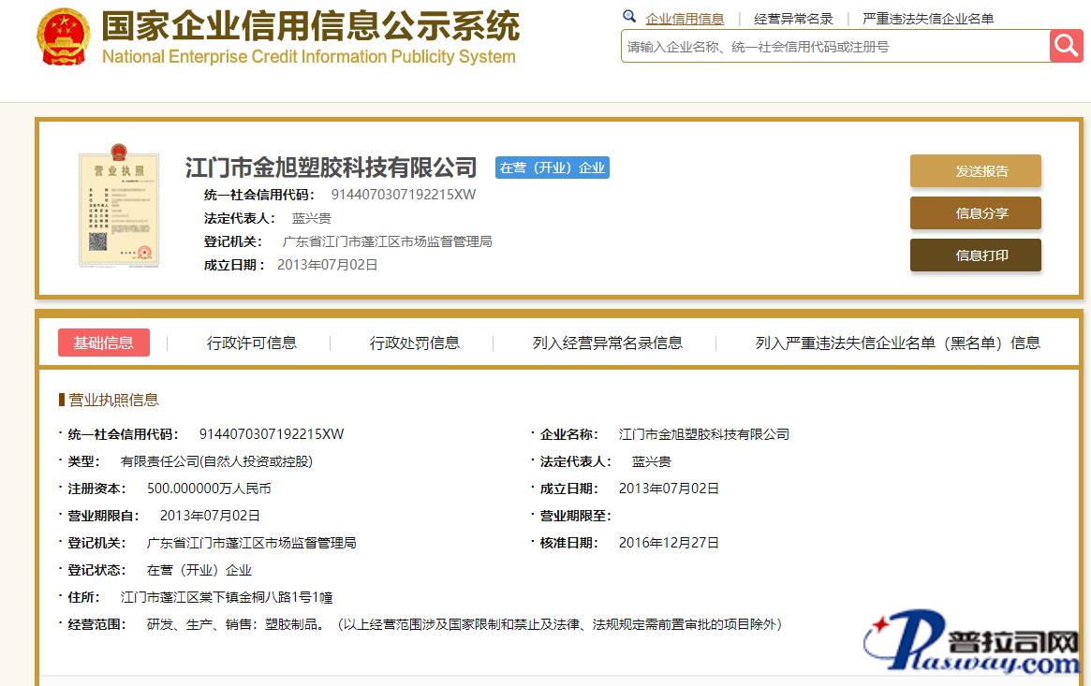Select the 企业信用信息 search category
The image size is (1091, 686).
[685, 19]
